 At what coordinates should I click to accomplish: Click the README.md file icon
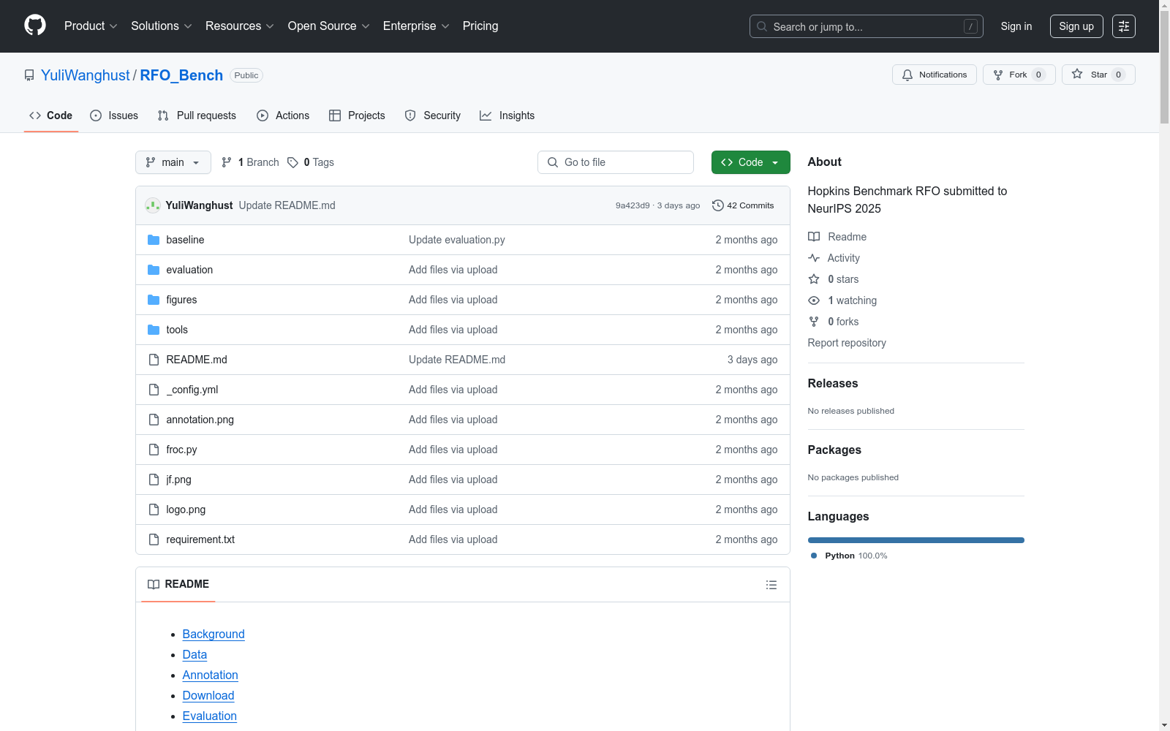pyautogui.click(x=154, y=360)
